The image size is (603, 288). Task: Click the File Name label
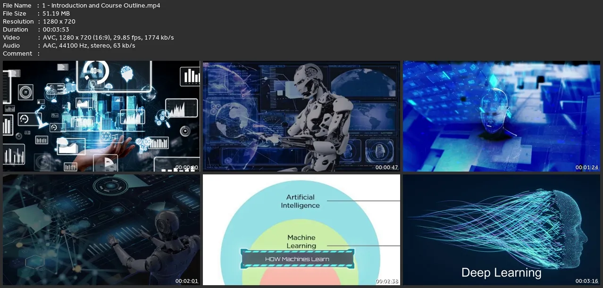[17, 6]
